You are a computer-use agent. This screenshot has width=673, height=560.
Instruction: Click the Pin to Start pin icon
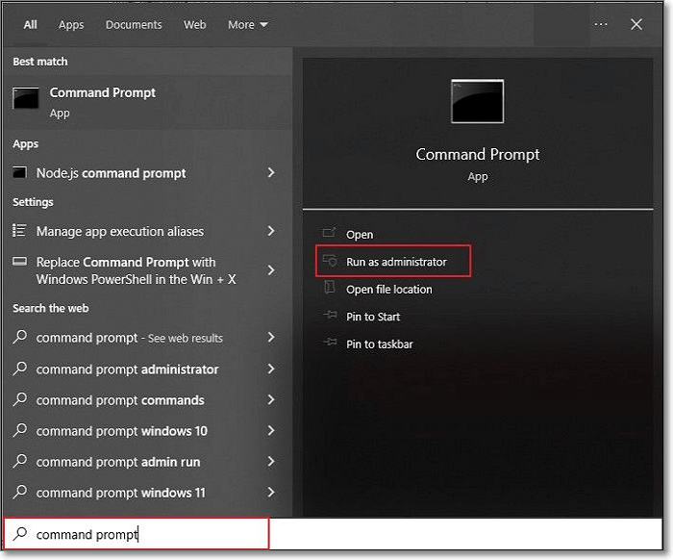tap(330, 317)
